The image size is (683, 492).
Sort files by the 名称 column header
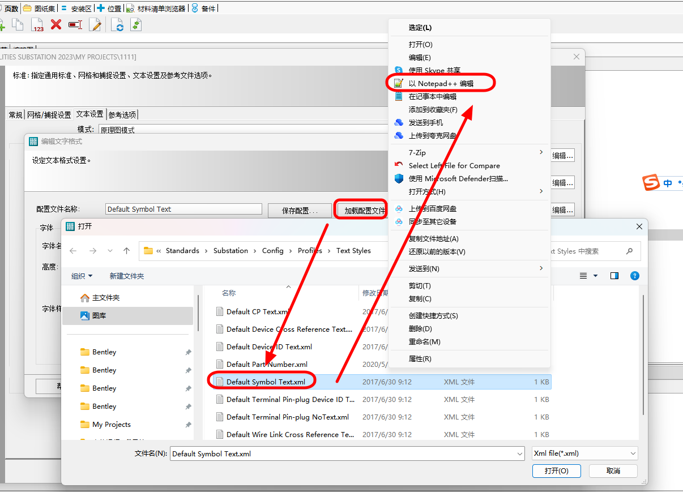[x=229, y=293]
